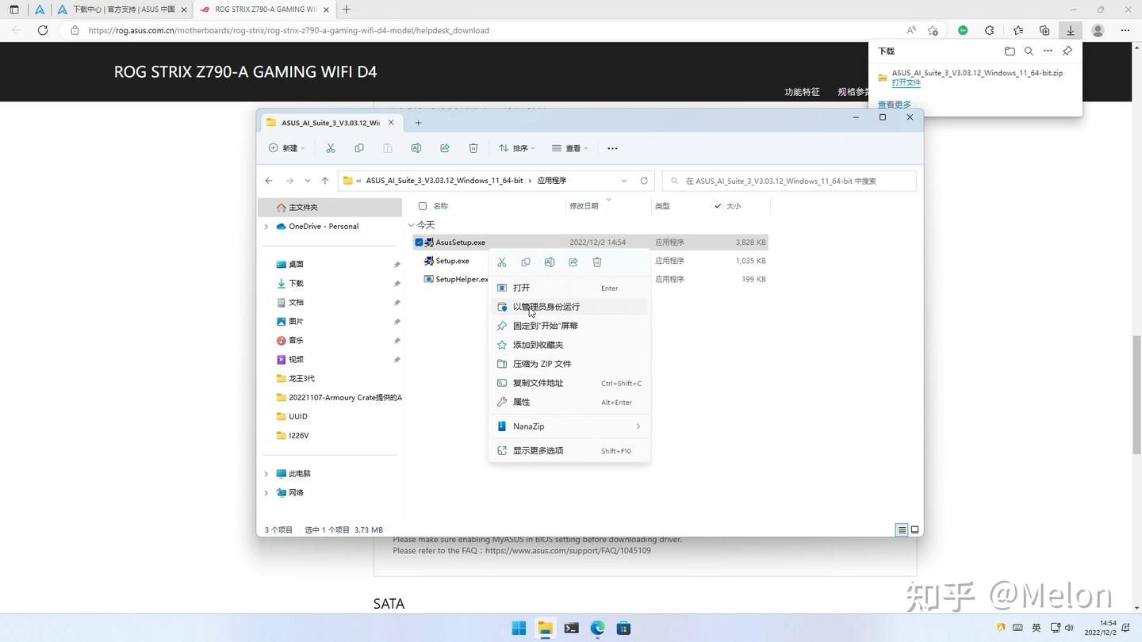The width and height of the screenshot is (1142, 642).
Task: Expand the 此电脑 tree item in sidebar
Action: [266, 473]
